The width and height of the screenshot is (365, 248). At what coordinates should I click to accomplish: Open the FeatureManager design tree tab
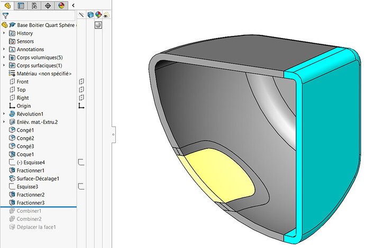click(7, 6)
